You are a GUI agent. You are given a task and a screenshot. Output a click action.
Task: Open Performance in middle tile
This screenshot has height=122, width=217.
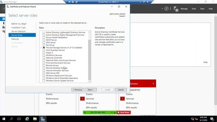pyautogui.click(x=92, y=103)
